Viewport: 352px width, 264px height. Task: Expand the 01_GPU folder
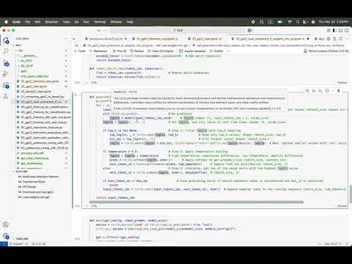(42, 61)
